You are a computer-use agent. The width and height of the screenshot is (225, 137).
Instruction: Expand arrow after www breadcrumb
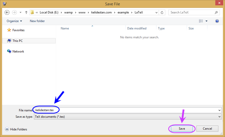[88, 13]
